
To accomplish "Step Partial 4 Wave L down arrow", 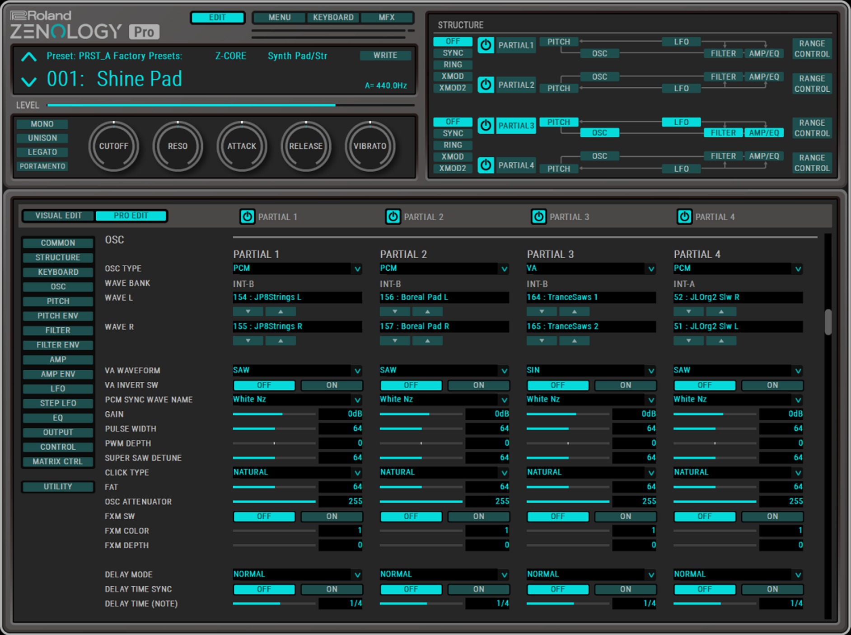I will 688,311.
